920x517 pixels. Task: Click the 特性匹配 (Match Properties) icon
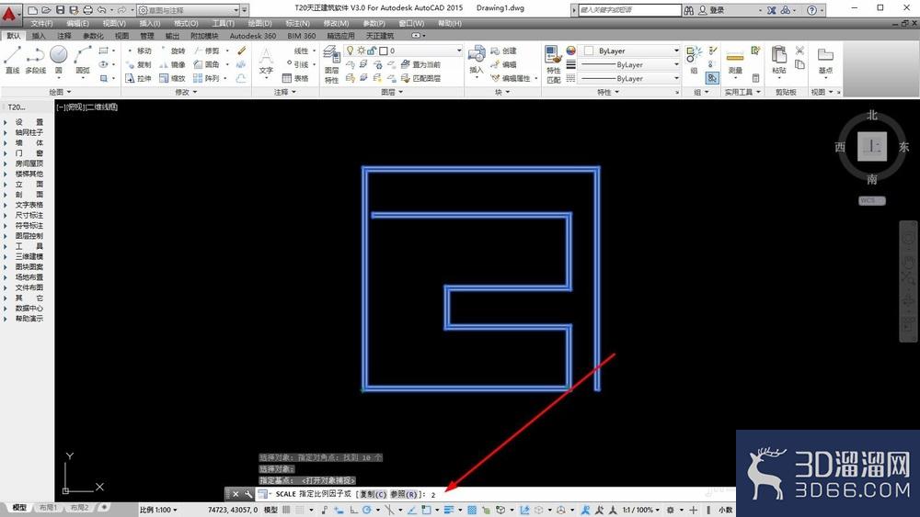553,64
